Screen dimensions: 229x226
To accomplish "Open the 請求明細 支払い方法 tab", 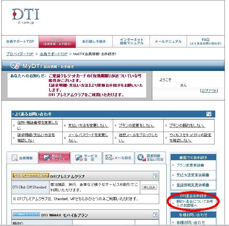I will [151, 158].
